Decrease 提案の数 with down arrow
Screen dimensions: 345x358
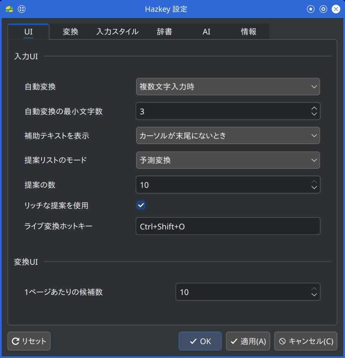(x=314, y=187)
